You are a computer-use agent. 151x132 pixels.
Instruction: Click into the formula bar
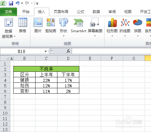[x=112, y=51]
